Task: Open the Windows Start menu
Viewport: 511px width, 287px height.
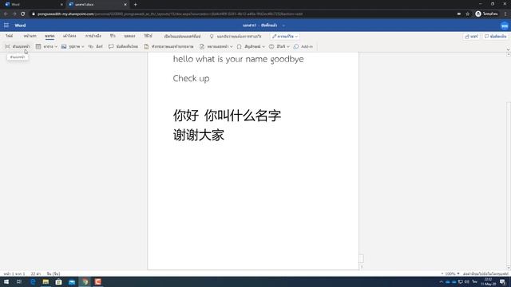Action: pos(6,281)
